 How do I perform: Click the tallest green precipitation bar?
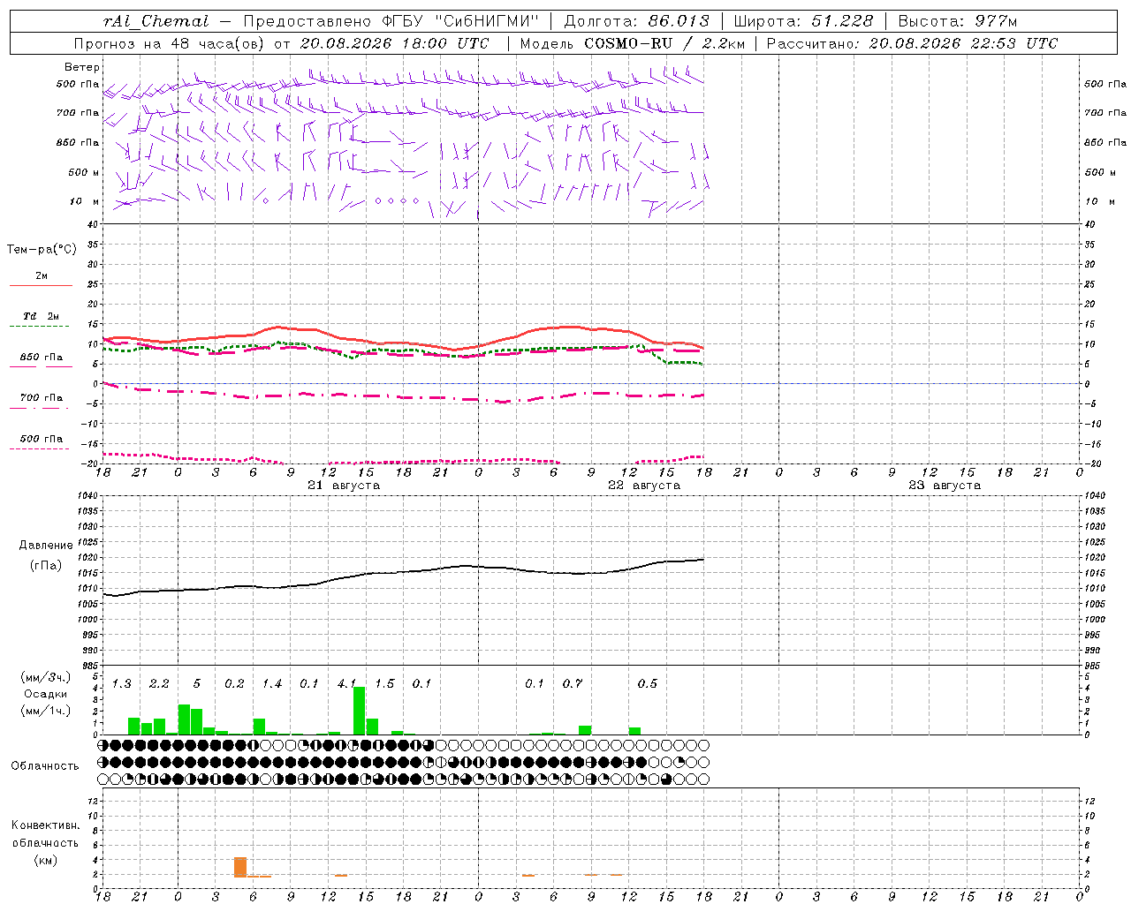pos(359,711)
